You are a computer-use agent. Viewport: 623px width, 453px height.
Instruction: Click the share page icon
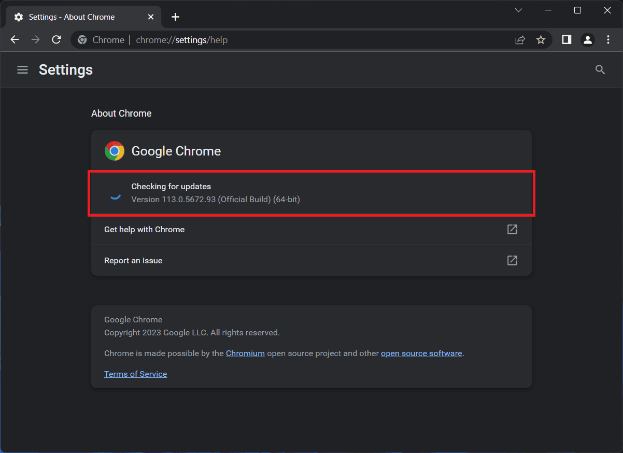[520, 40]
